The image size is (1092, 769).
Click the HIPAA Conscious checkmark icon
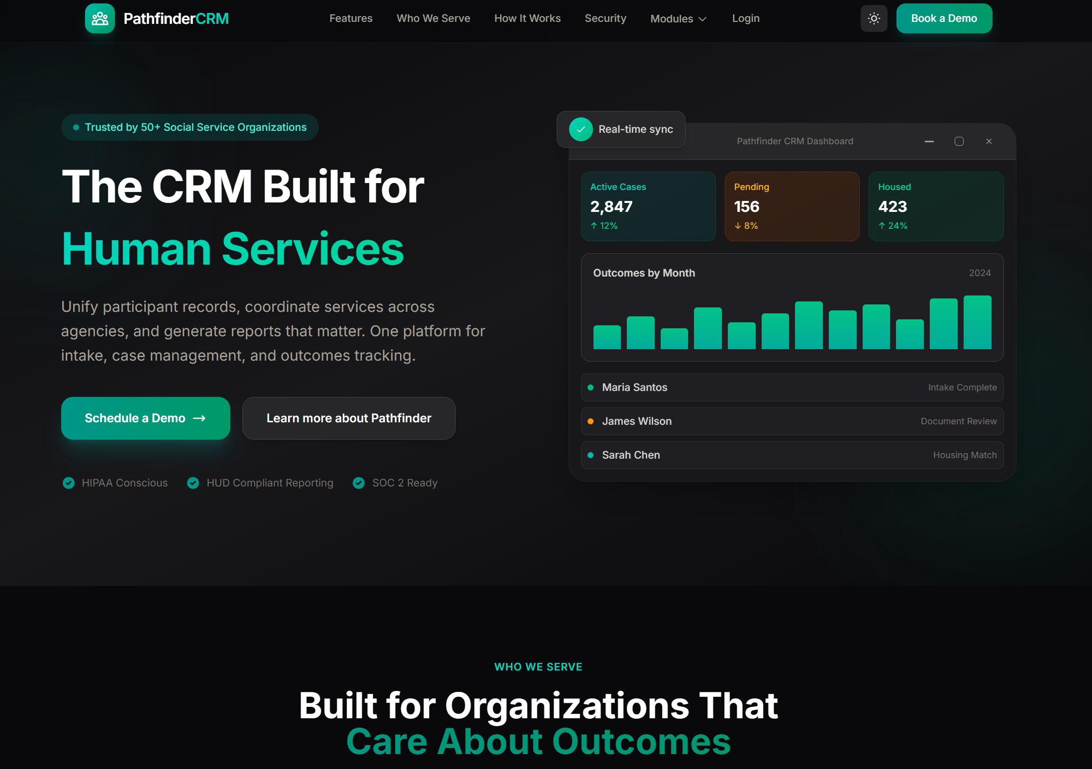(69, 483)
